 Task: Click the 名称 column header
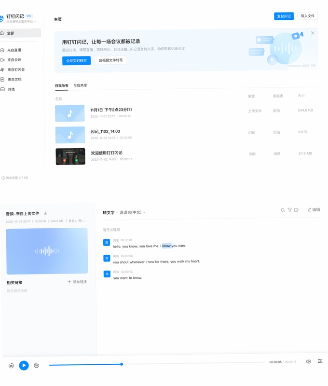(58, 99)
